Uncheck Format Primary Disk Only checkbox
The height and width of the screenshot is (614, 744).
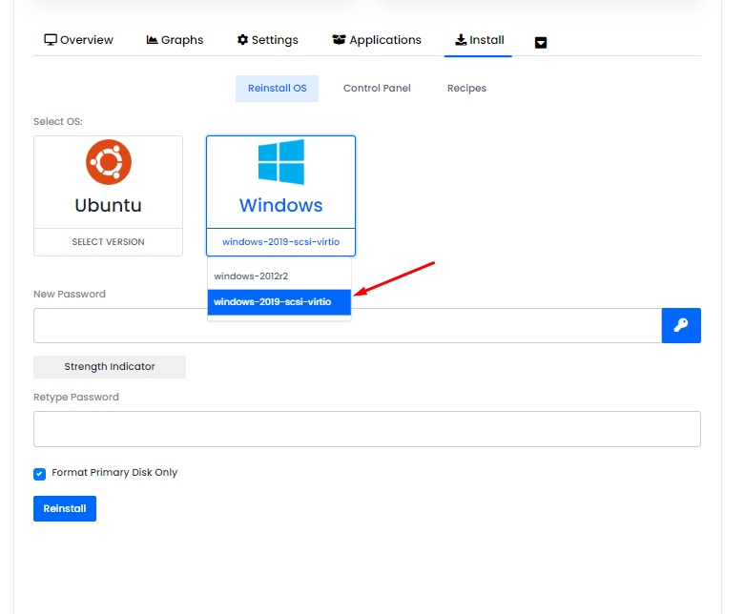click(x=40, y=474)
